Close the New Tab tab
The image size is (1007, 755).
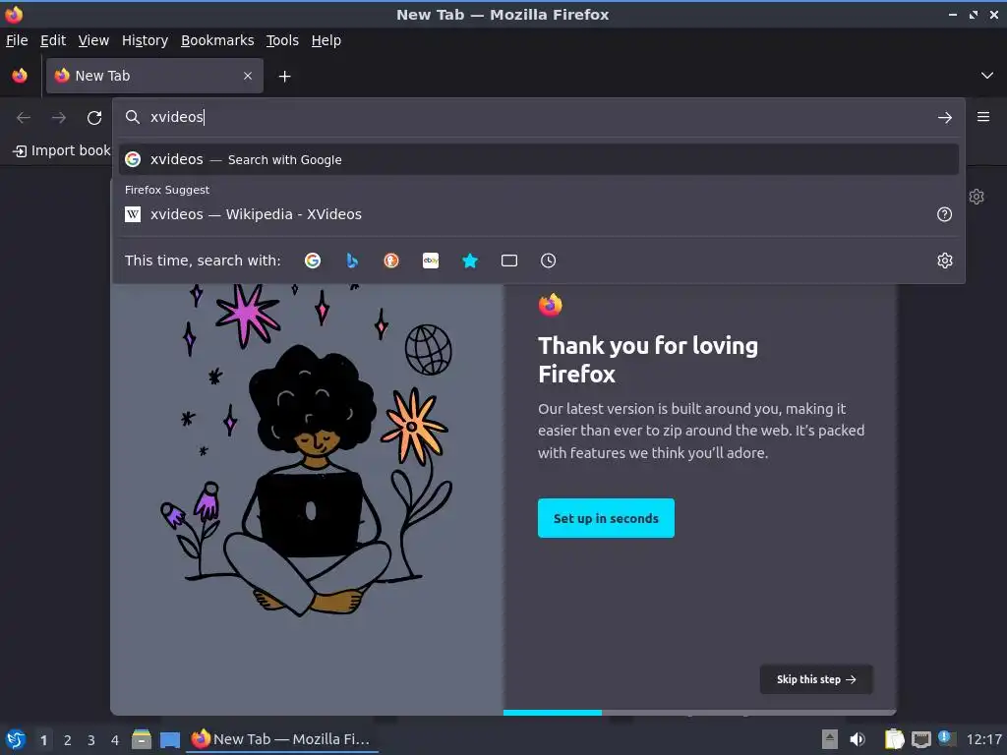coord(248,76)
